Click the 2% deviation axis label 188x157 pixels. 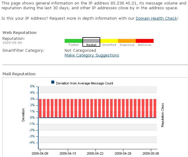click(32, 105)
